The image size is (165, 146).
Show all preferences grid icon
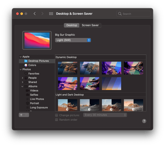click(51, 13)
